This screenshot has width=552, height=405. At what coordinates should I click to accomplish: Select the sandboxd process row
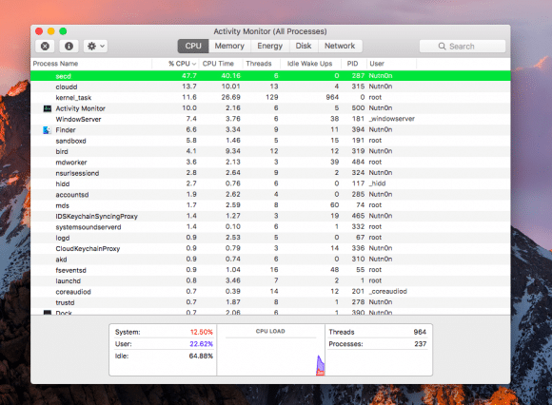click(270, 141)
